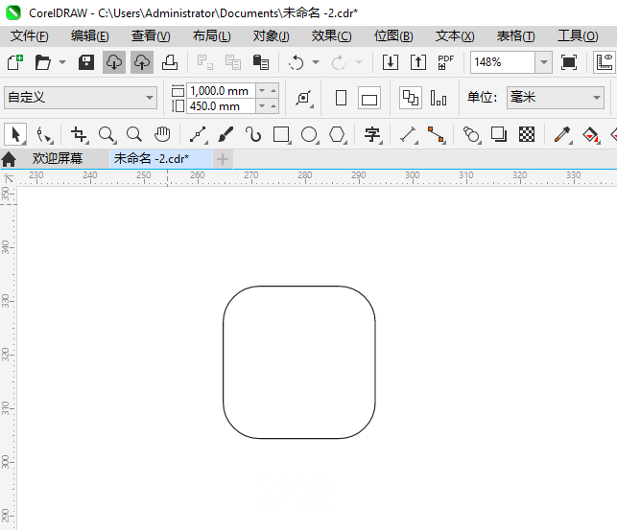Select the Ellipse tool

pos(309,134)
